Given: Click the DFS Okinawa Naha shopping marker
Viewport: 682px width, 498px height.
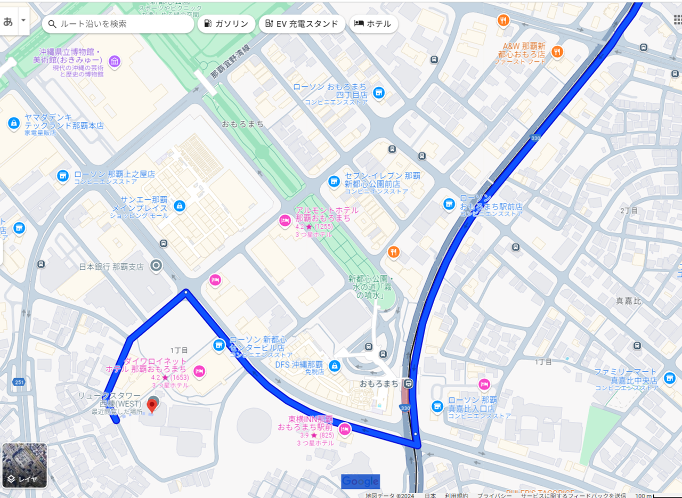Looking at the screenshot, I should click(x=335, y=366).
